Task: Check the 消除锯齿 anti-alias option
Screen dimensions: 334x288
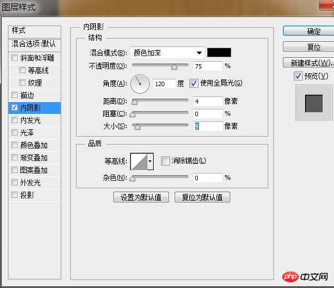Action: (x=165, y=161)
